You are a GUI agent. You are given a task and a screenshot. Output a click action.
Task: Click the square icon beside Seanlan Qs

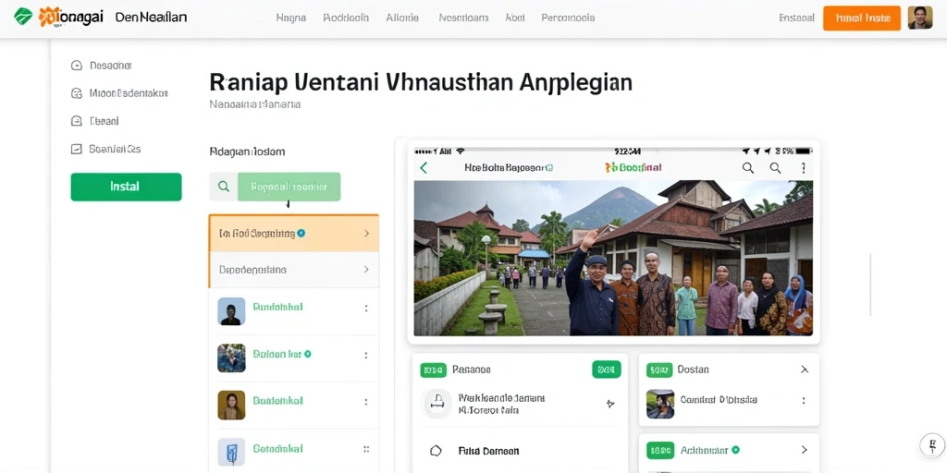(x=77, y=149)
